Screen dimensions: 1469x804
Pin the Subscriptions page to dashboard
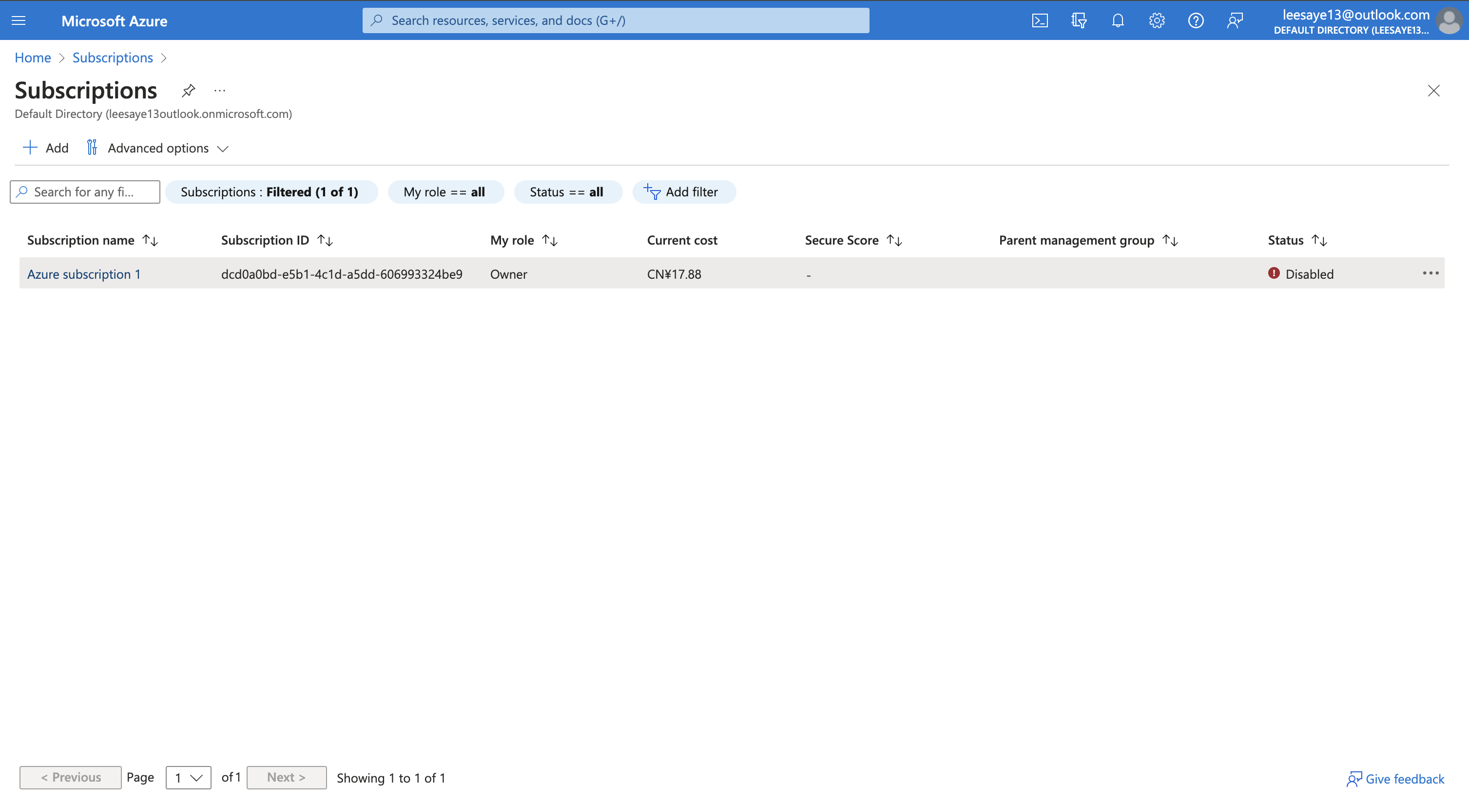[x=188, y=91]
